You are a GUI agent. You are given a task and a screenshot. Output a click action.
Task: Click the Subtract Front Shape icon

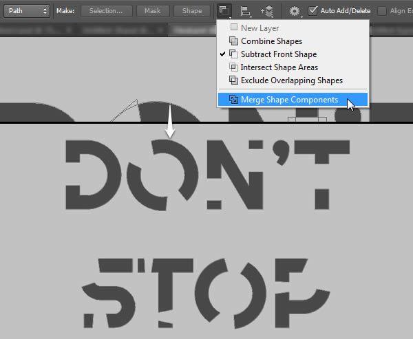click(x=233, y=54)
